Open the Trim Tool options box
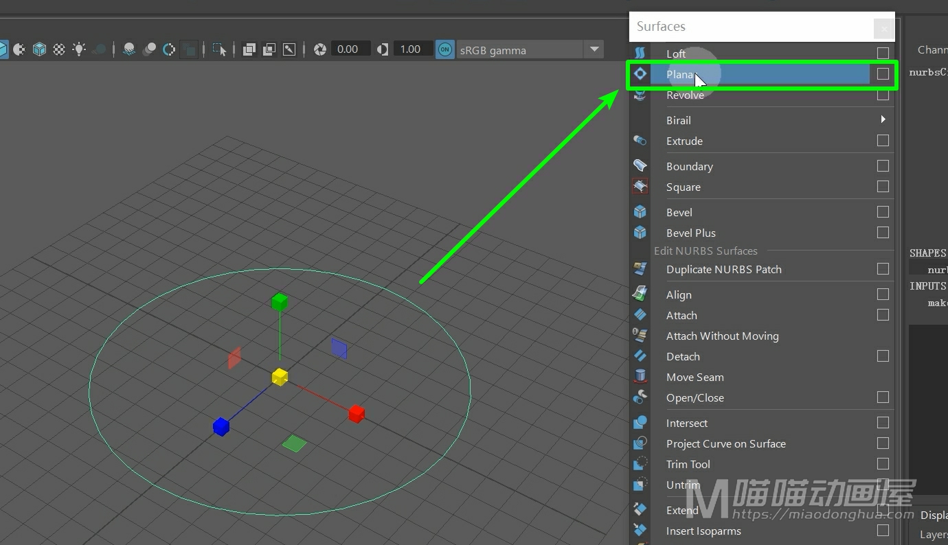The image size is (948, 545). [883, 464]
